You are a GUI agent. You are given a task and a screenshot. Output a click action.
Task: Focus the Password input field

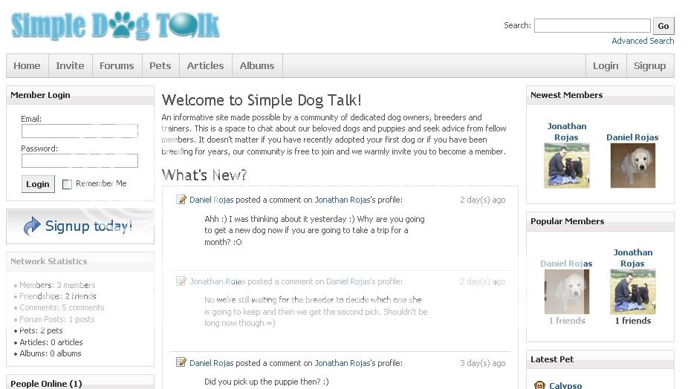(x=79, y=160)
